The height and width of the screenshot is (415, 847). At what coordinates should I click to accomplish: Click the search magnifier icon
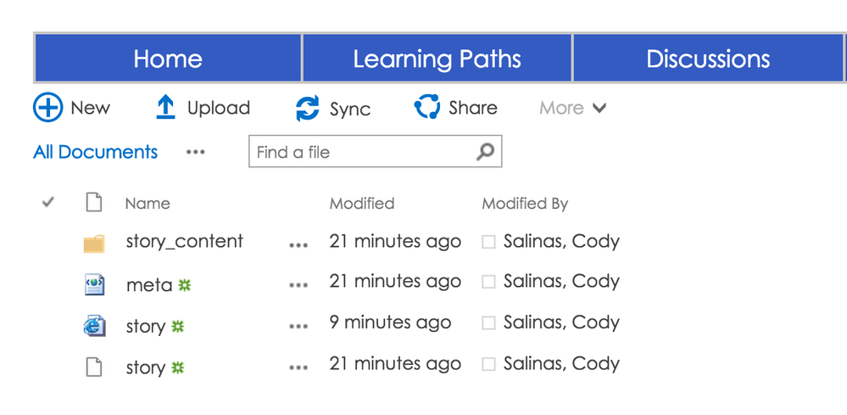tap(485, 152)
